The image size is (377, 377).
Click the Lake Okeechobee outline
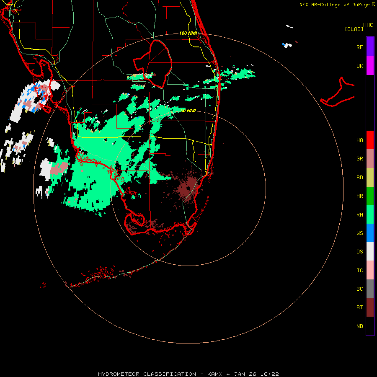point(152,64)
